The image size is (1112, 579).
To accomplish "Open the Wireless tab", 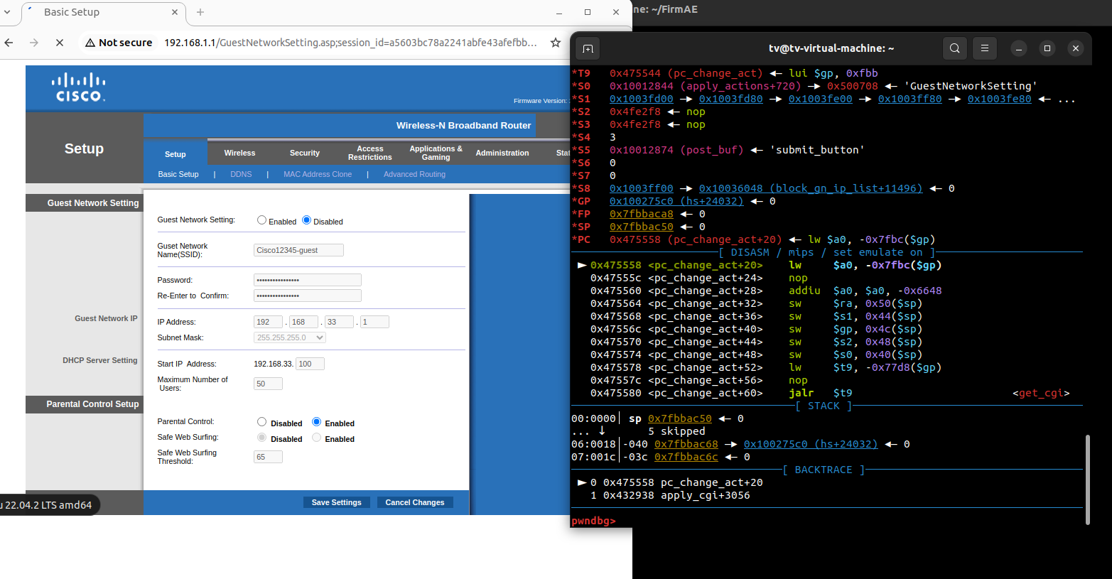I will [239, 153].
